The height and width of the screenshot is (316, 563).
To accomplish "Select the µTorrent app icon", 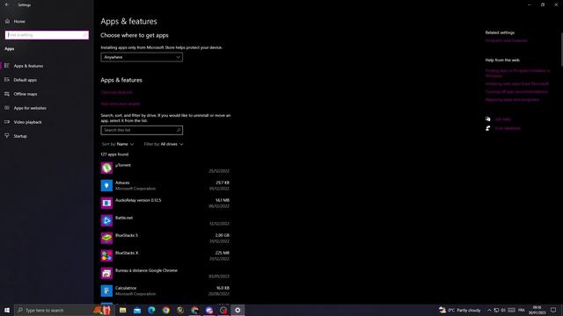I will [106, 168].
